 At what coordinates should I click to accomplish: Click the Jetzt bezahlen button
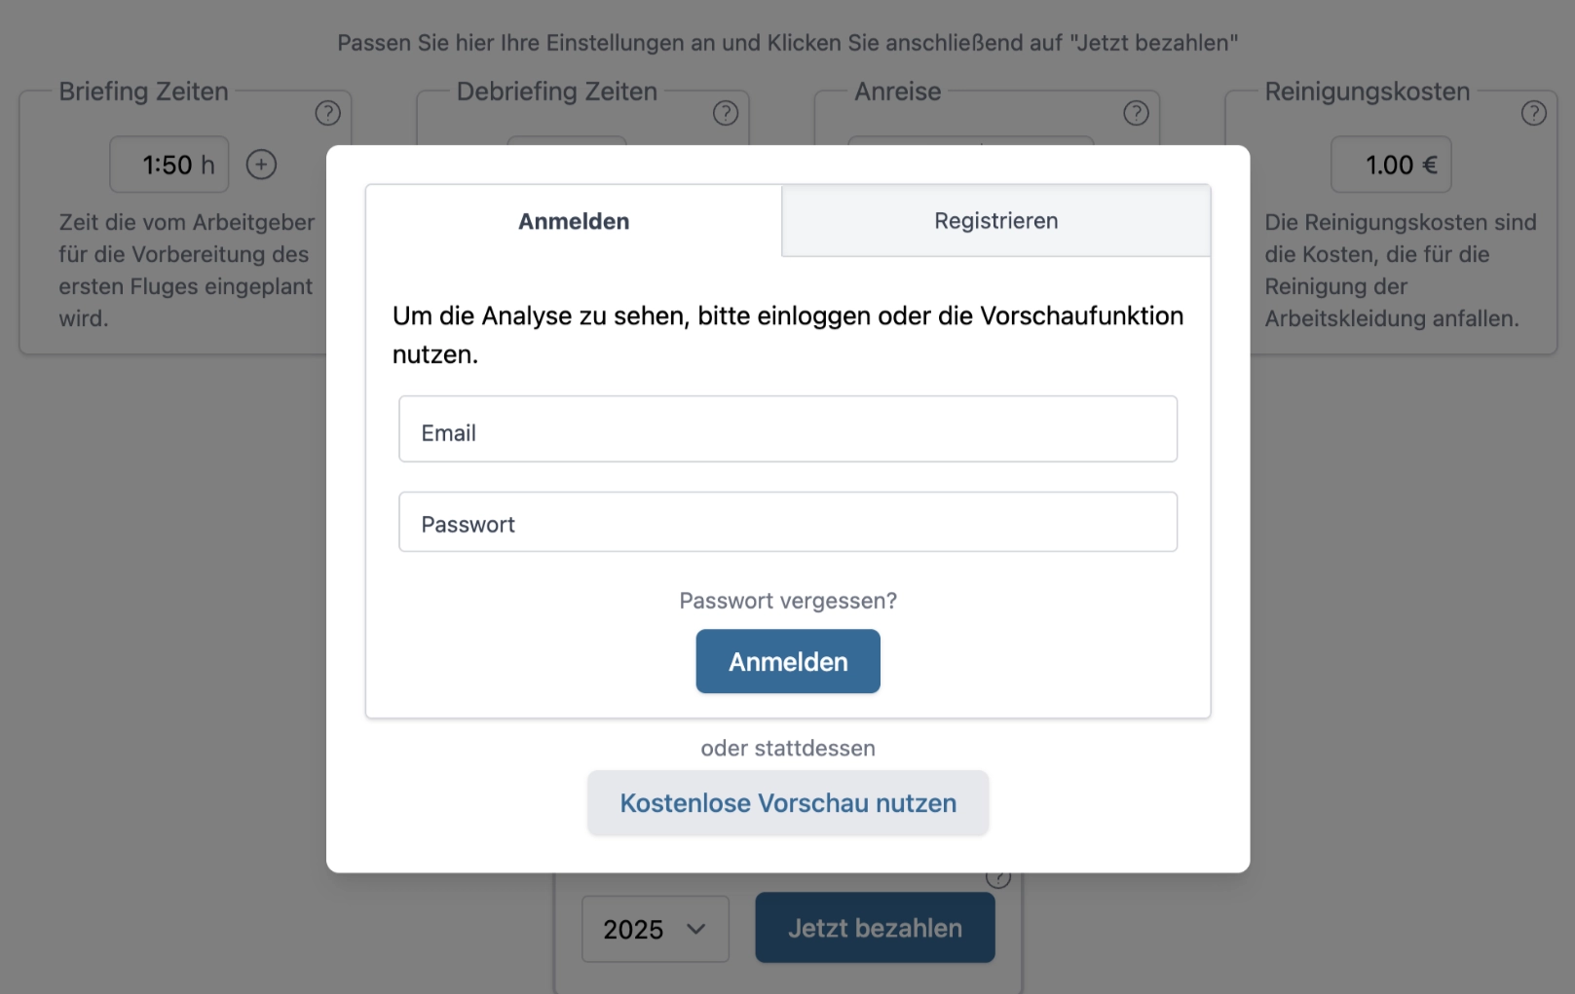click(x=874, y=928)
